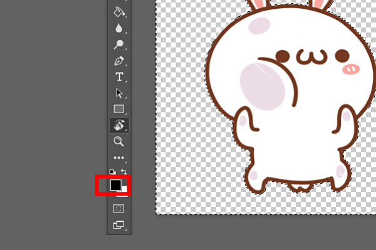Viewport: 376px width, 250px height.
Task: Open the Edit Toolbar three-dots menu
Action: [x=118, y=157]
